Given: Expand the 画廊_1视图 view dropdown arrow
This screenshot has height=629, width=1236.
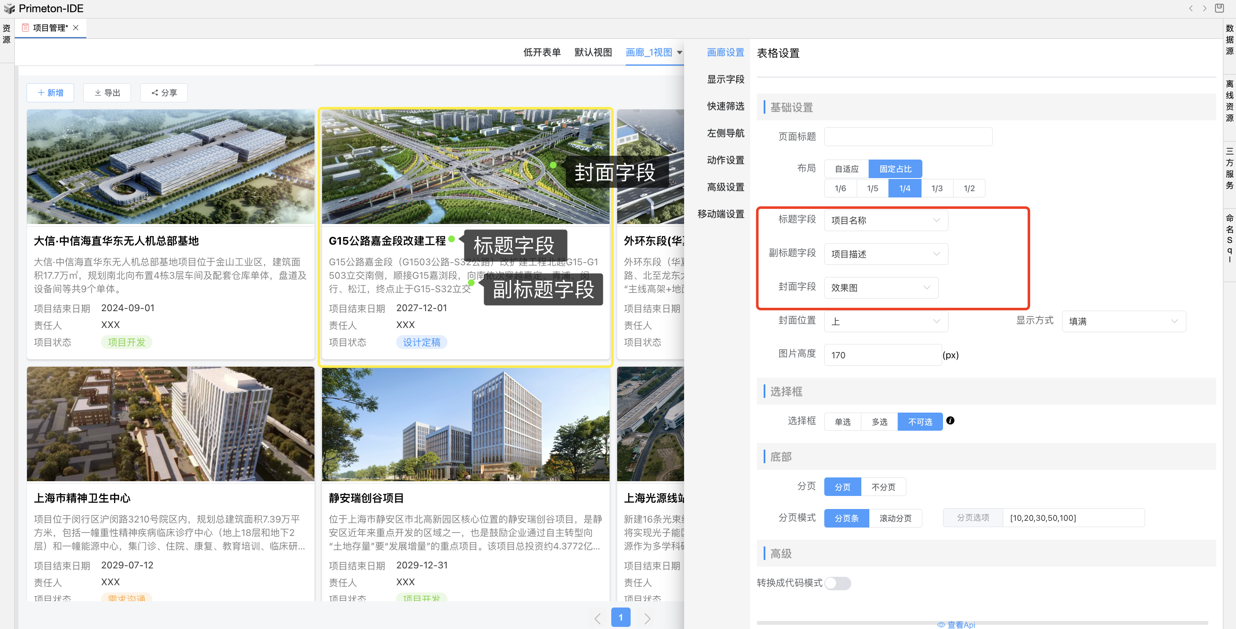Looking at the screenshot, I should click(x=679, y=52).
